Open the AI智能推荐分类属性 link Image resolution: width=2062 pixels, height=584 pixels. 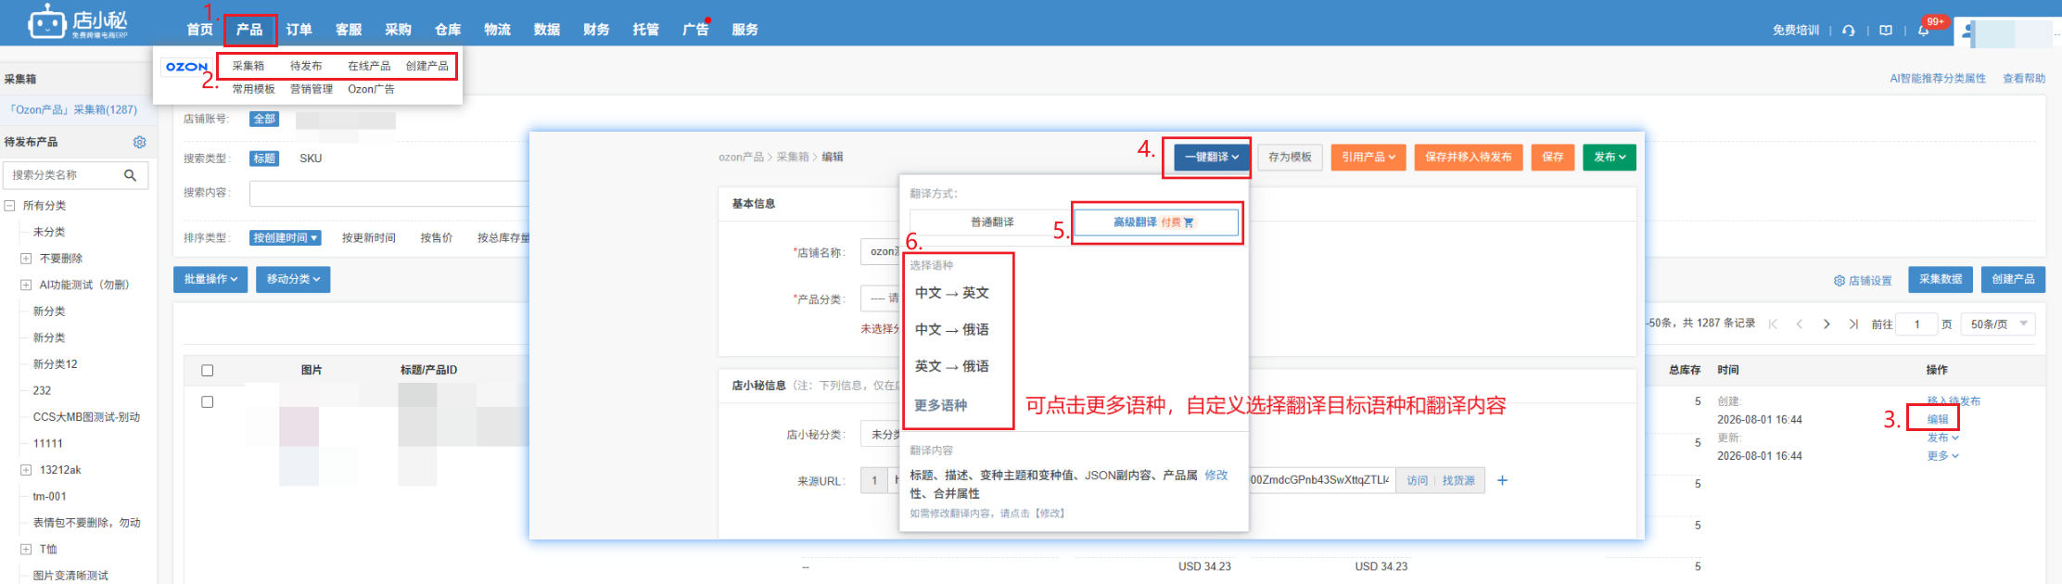(1938, 79)
